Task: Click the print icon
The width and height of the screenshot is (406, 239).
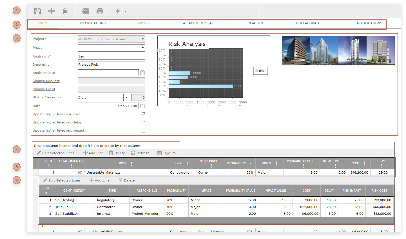Action: coord(100,11)
